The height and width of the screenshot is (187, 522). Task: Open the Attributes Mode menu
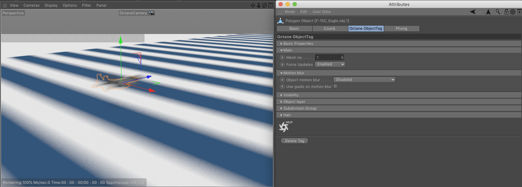tap(290, 12)
